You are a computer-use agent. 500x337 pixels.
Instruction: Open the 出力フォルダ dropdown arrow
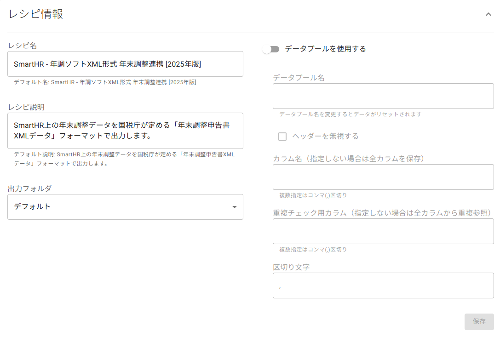(235, 207)
